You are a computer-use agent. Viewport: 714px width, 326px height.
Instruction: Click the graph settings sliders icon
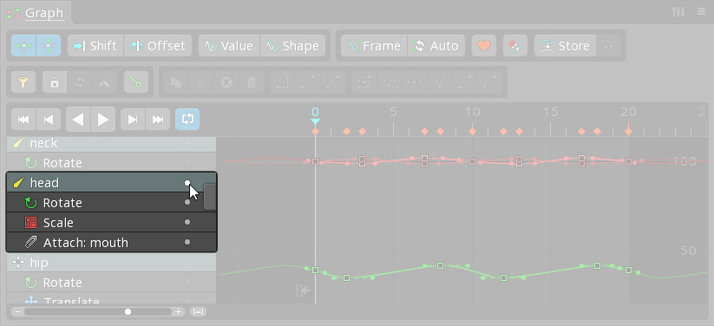pos(678,12)
